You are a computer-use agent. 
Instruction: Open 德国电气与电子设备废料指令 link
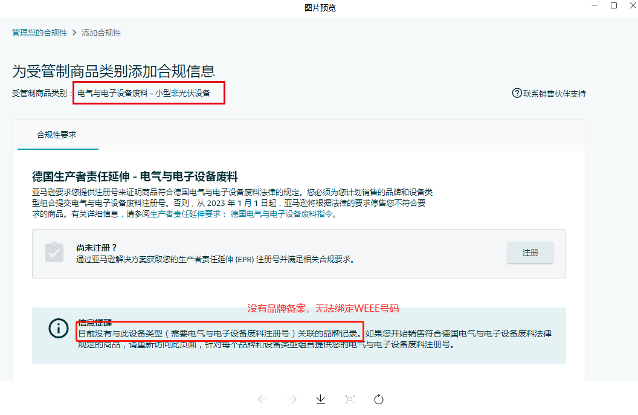(282, 214)
